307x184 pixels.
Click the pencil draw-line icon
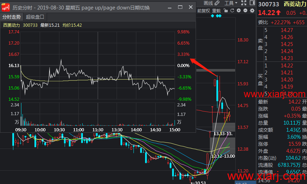click(x=217, y=3)
